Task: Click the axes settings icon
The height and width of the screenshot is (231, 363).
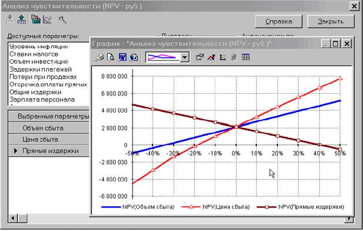Action: (223, 57)
